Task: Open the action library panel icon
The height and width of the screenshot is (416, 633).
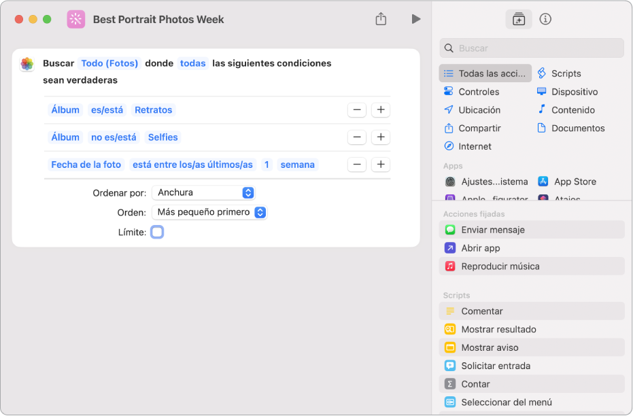Action: click(x=519, y=19)
